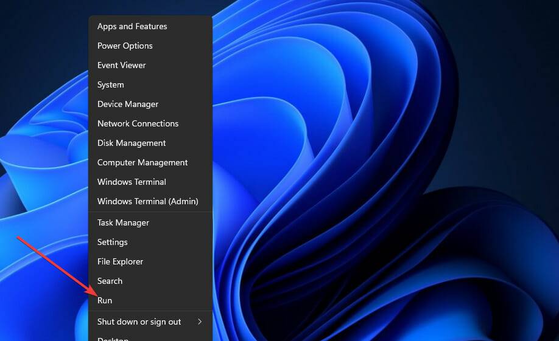
Task: Go to Settings from the menu
Action: (x=113, y=242)
